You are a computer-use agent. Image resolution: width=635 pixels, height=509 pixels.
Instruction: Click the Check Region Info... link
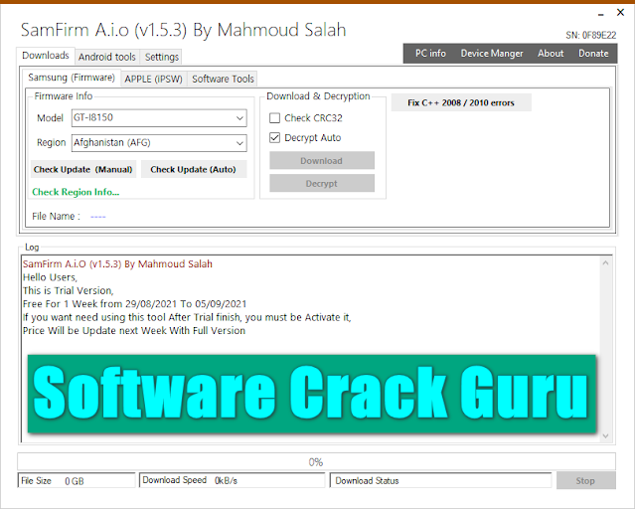(76, 192)
